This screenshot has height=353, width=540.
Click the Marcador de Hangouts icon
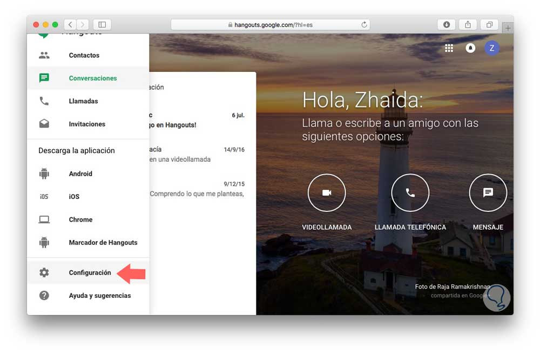(x=44, y=242)
